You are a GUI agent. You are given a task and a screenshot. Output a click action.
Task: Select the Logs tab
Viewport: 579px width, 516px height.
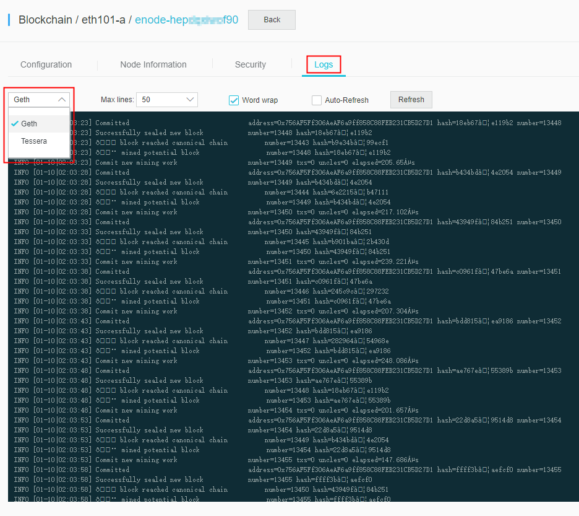coord(324,64)
